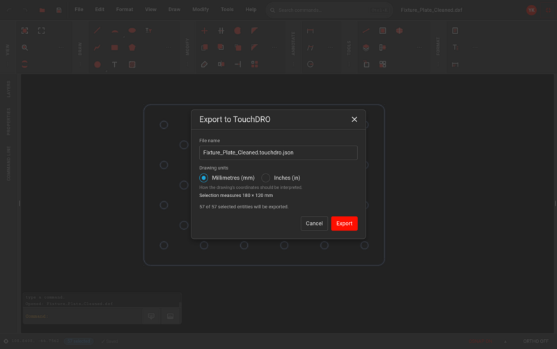Close the Export to TouchDRO dialog

[354, 119]
